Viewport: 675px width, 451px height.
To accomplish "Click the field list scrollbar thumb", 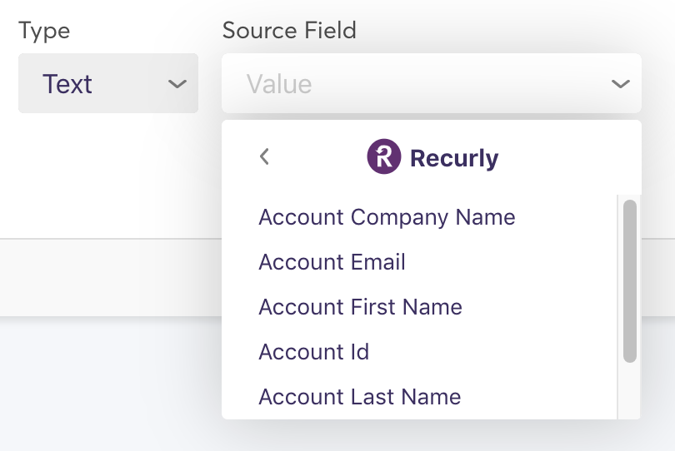I will coord(630,280).
